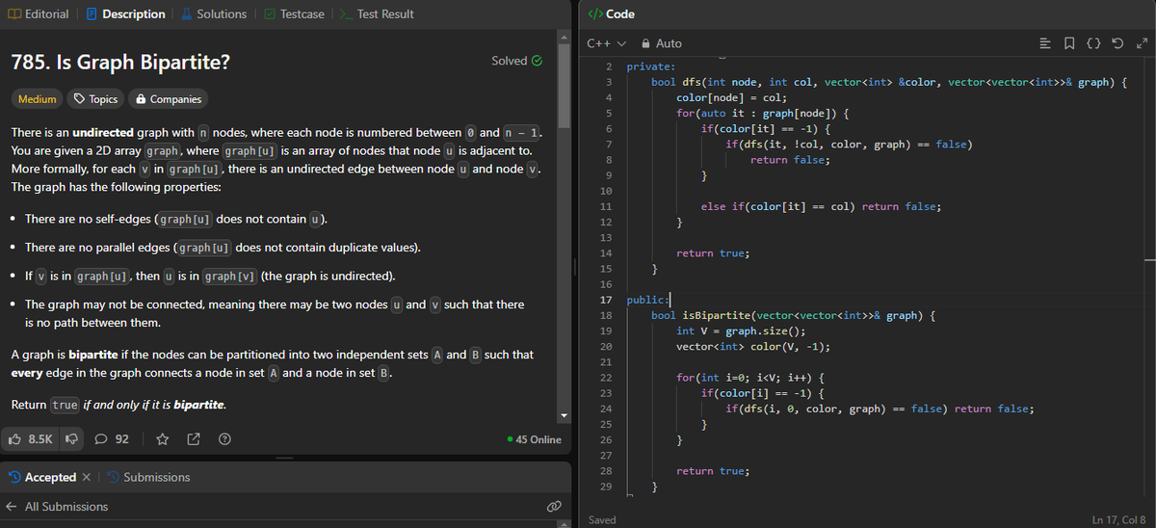Reset code to default with the undo arrow

click(1117, 43)
